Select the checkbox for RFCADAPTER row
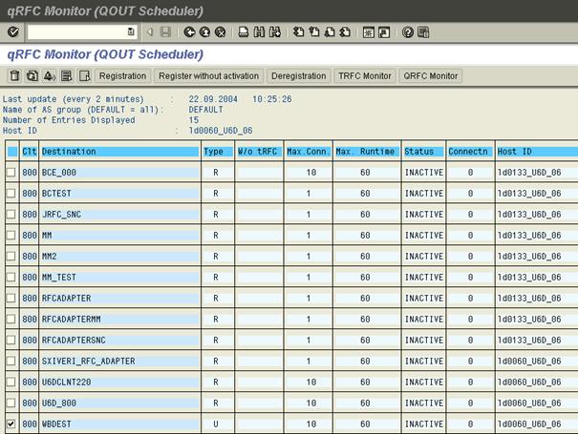 tap(11, 297)
